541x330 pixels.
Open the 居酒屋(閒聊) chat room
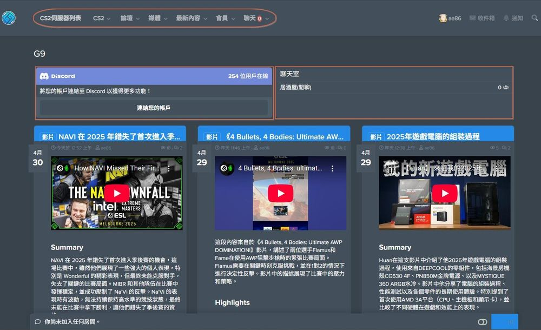[x=296, y=87]
